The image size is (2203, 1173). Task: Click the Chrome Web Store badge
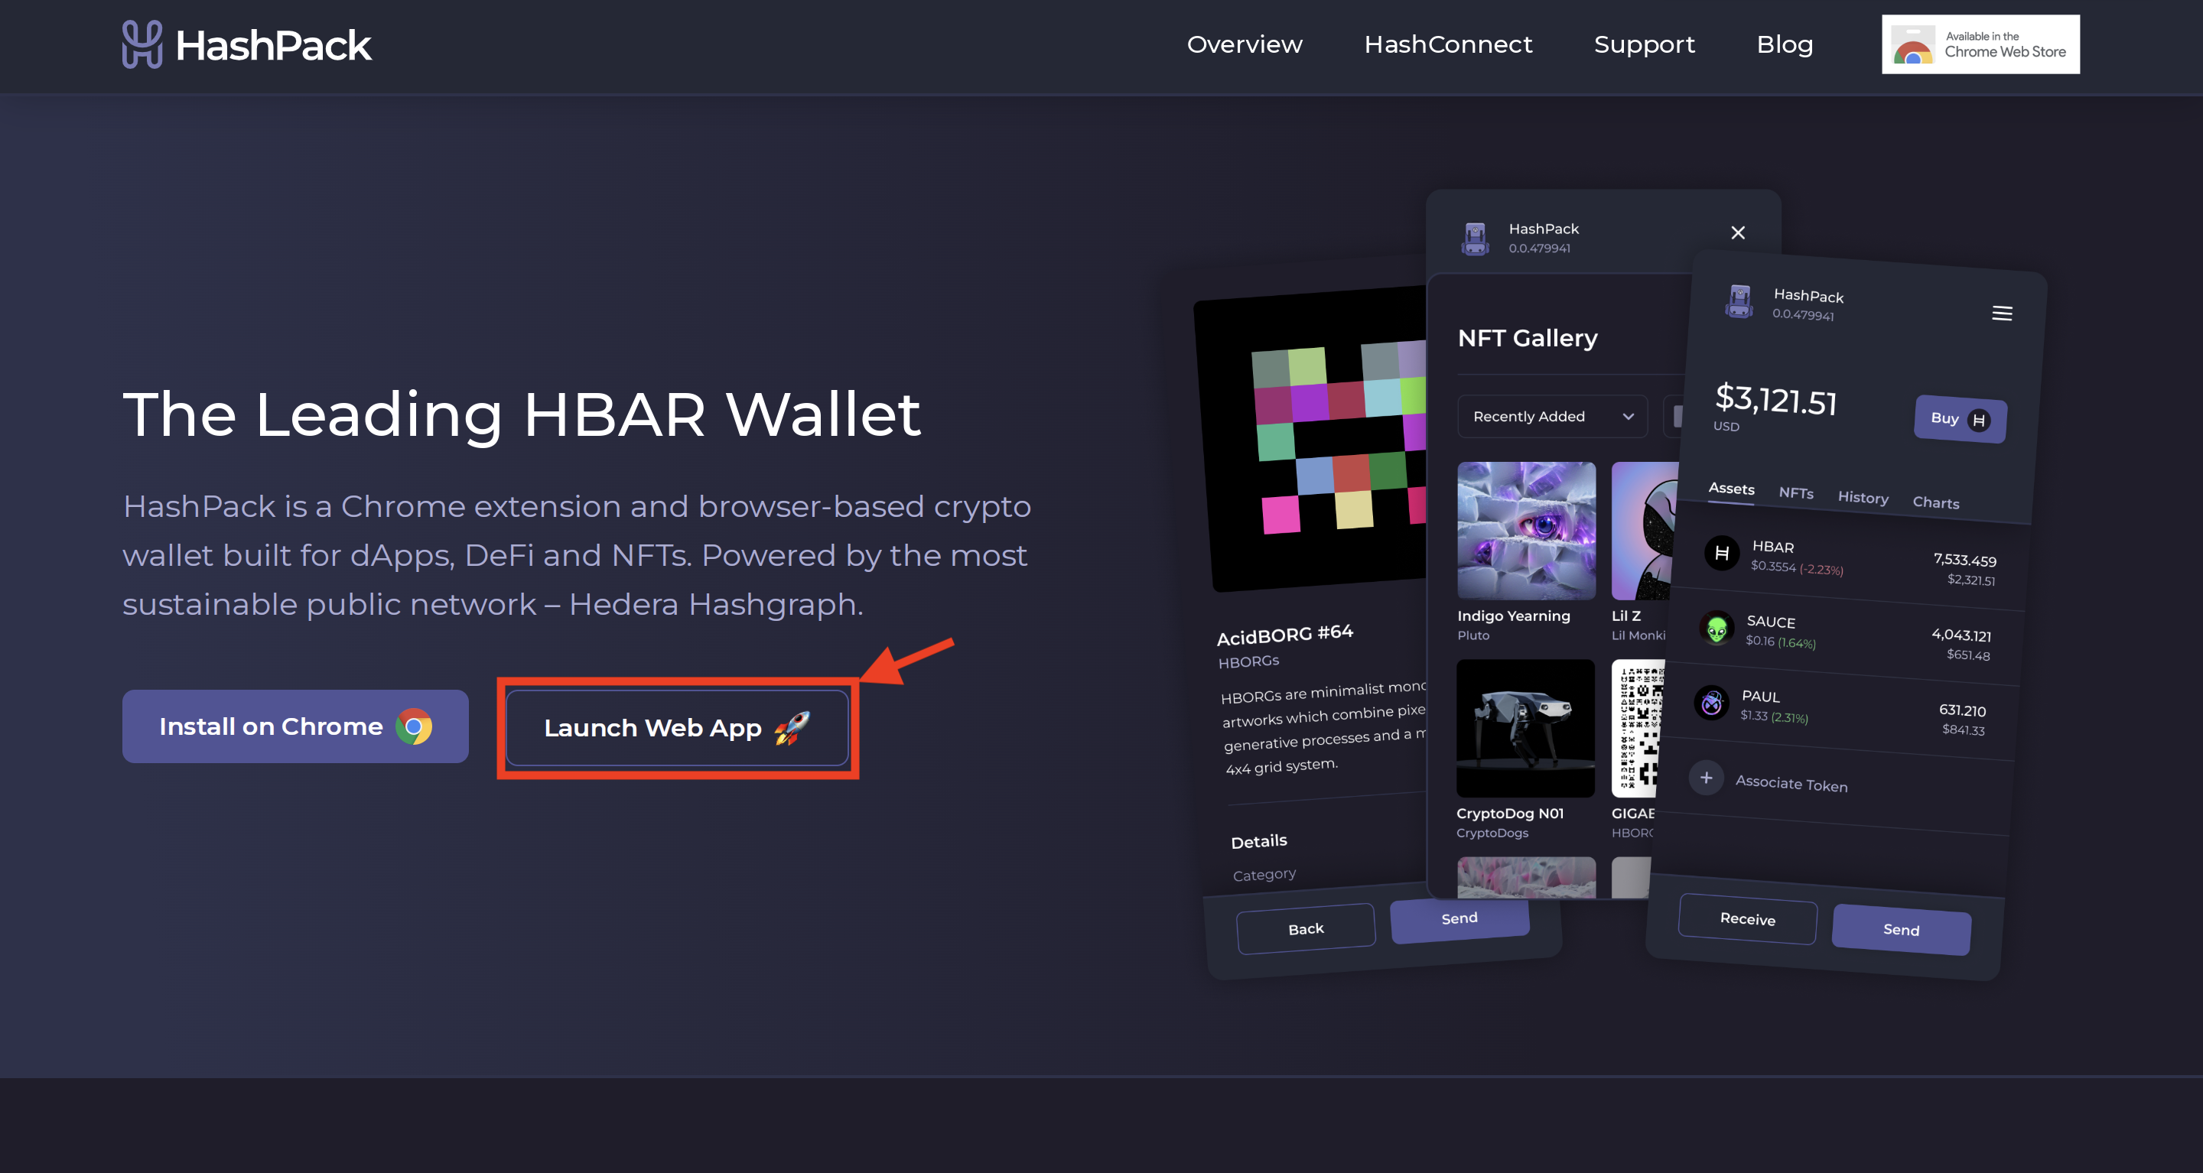tap(1980, 44)
